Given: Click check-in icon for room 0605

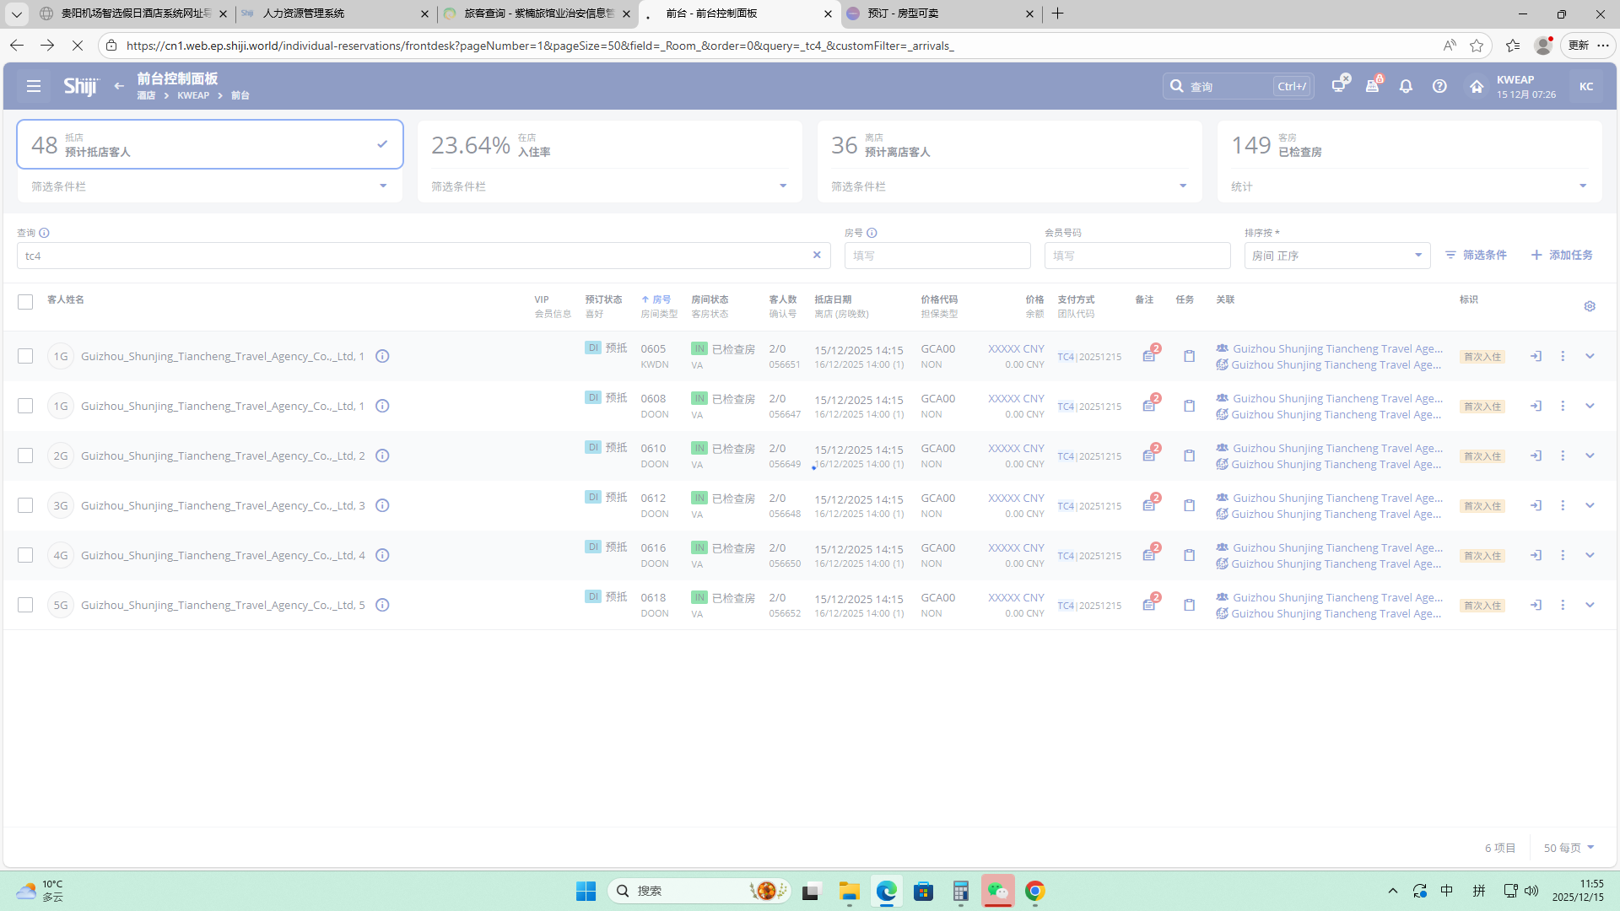Looking at the screenshot, I should (1536, 356).
